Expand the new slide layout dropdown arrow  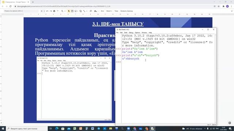[x=44, y=11]
